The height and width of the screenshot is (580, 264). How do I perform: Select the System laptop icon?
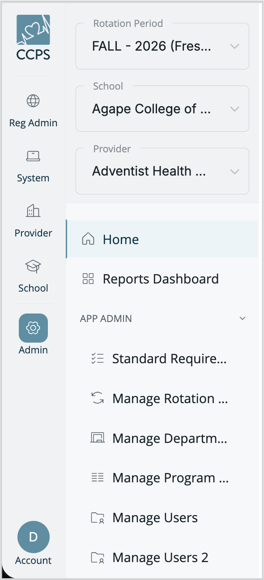pyautogui.click(x=33, y=156)
